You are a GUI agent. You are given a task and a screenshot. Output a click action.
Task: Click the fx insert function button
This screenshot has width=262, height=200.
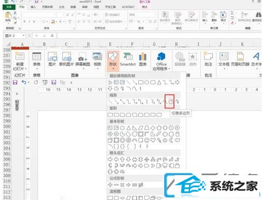[52, 36]
